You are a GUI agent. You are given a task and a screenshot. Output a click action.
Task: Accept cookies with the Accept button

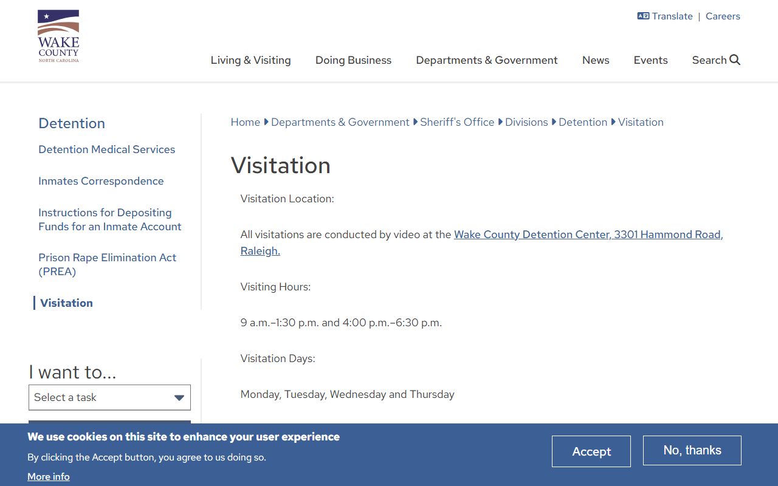coord(591,451)
